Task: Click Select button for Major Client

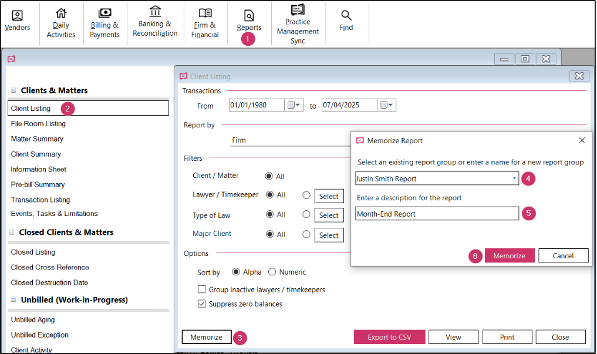Action: 329,235
